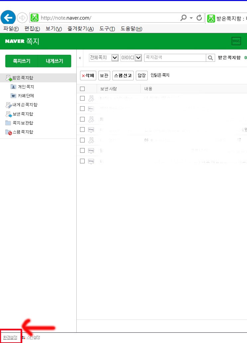Click the blog icon in sixth message row
The height and width of the screenshot is (343, 247).
tap(91, 150)
